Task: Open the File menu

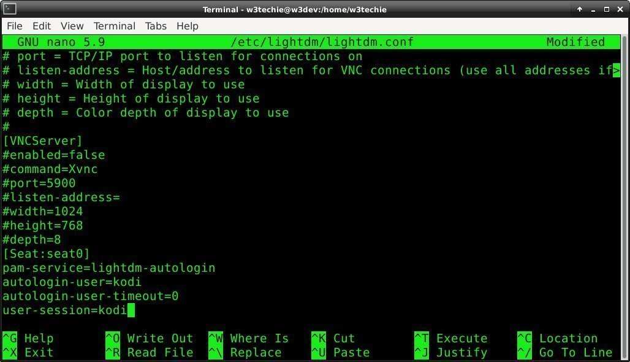Action: coord(14,26)
